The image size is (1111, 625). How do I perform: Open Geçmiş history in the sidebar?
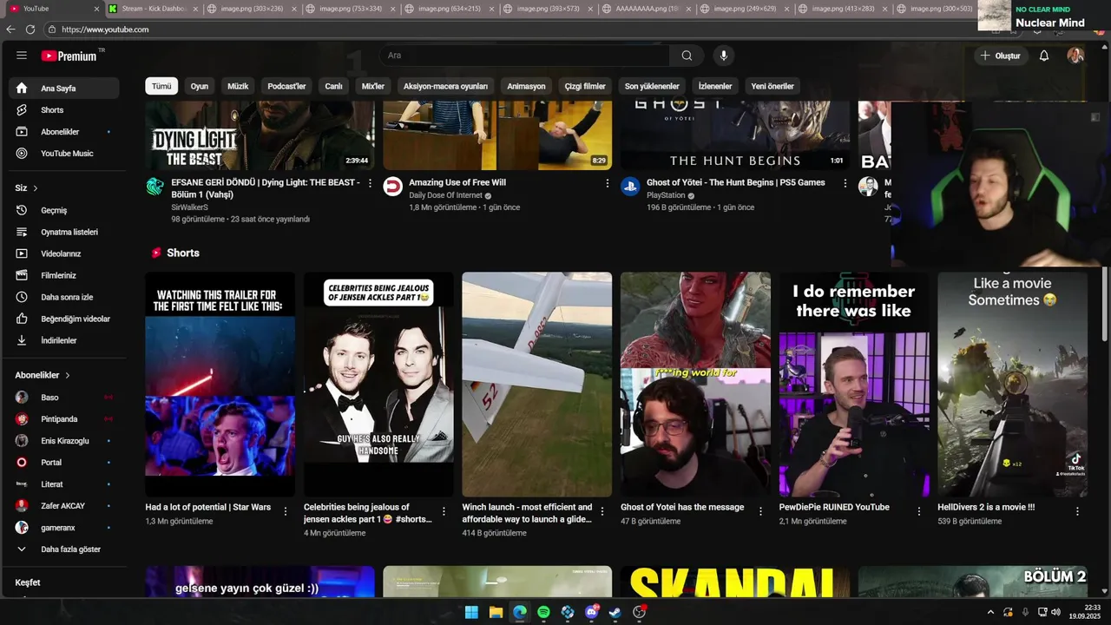(x=64, y=210)
